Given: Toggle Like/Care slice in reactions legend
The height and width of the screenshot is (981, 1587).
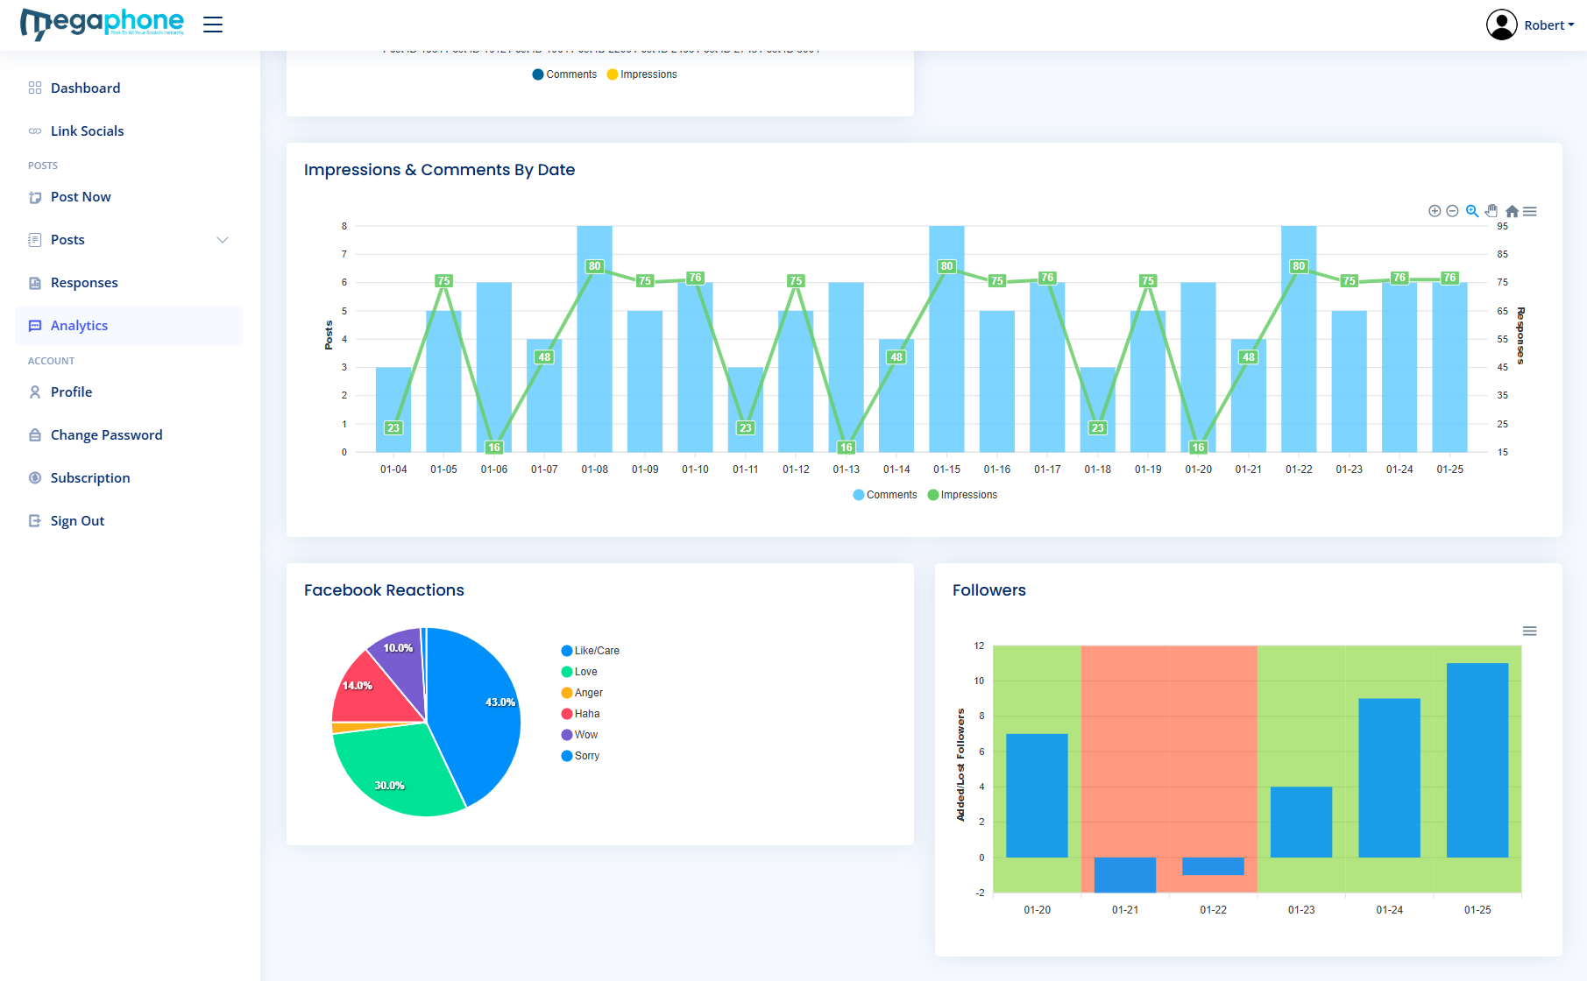Looking at the screenshot, I should click(x=591, y=651).
